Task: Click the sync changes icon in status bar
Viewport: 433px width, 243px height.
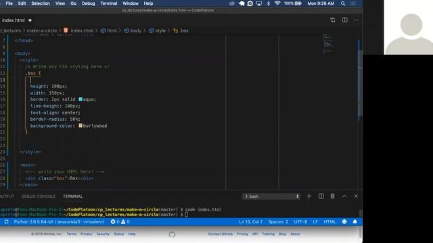Action: (x=6, y=222)
